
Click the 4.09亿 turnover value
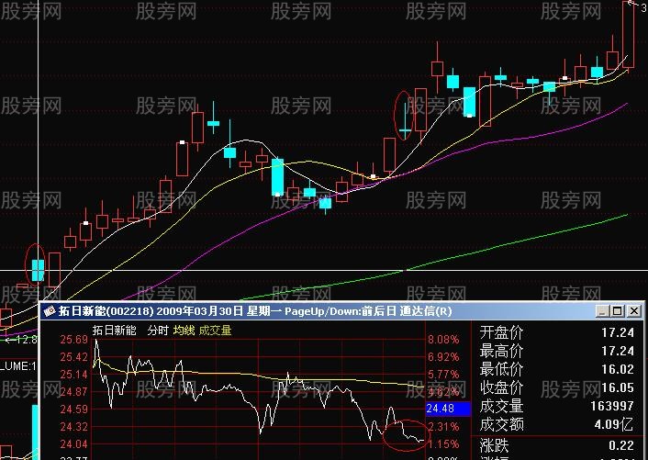[613, 424]
